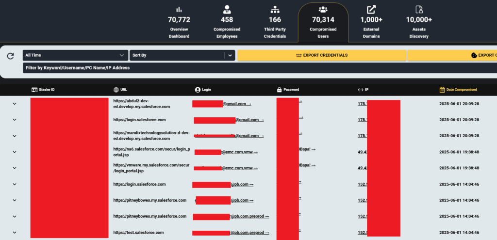Click the hierarchy icon above 166
The image size is (497, 240).
275,10
